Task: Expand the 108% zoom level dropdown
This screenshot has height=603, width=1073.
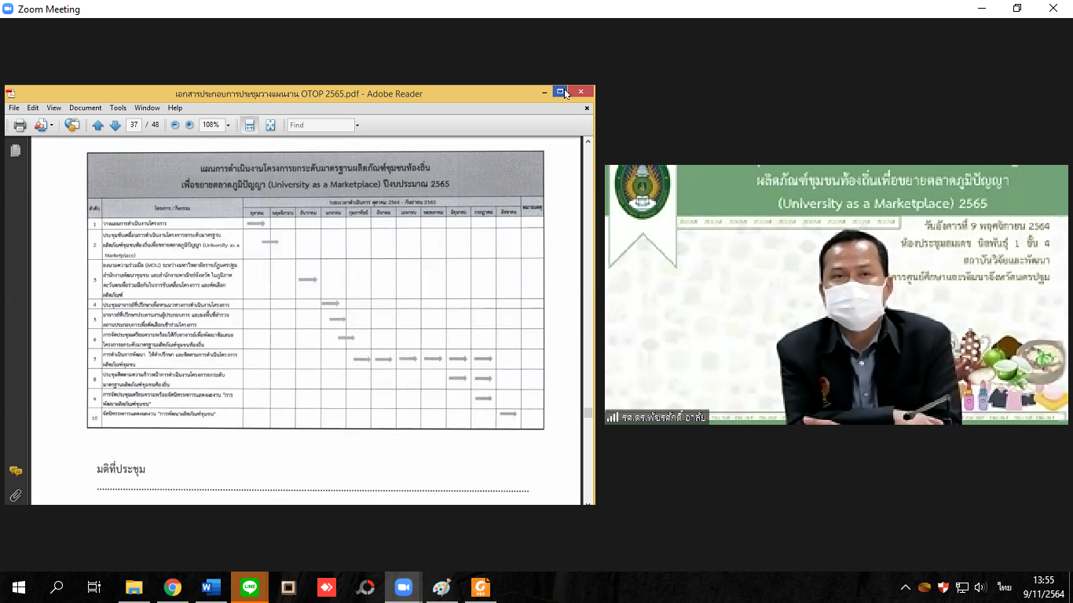Action: [x=229, y=126]
